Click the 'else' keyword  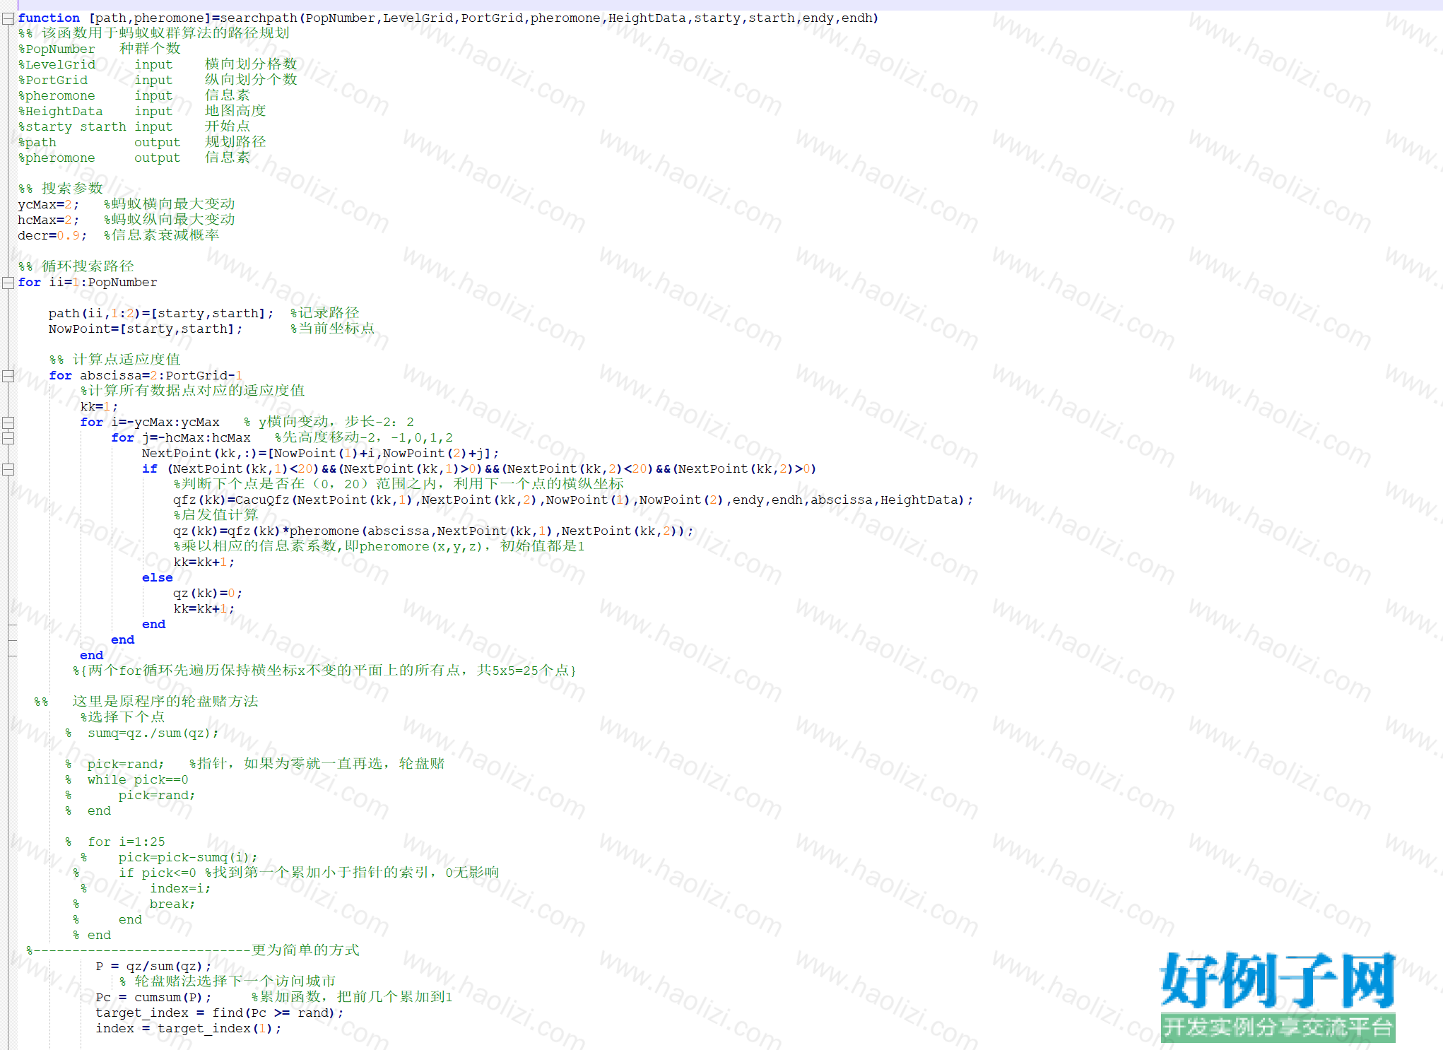click(157, 578)
